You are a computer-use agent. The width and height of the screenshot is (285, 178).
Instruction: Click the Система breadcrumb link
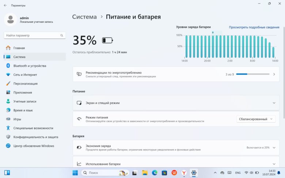point(84,17)
